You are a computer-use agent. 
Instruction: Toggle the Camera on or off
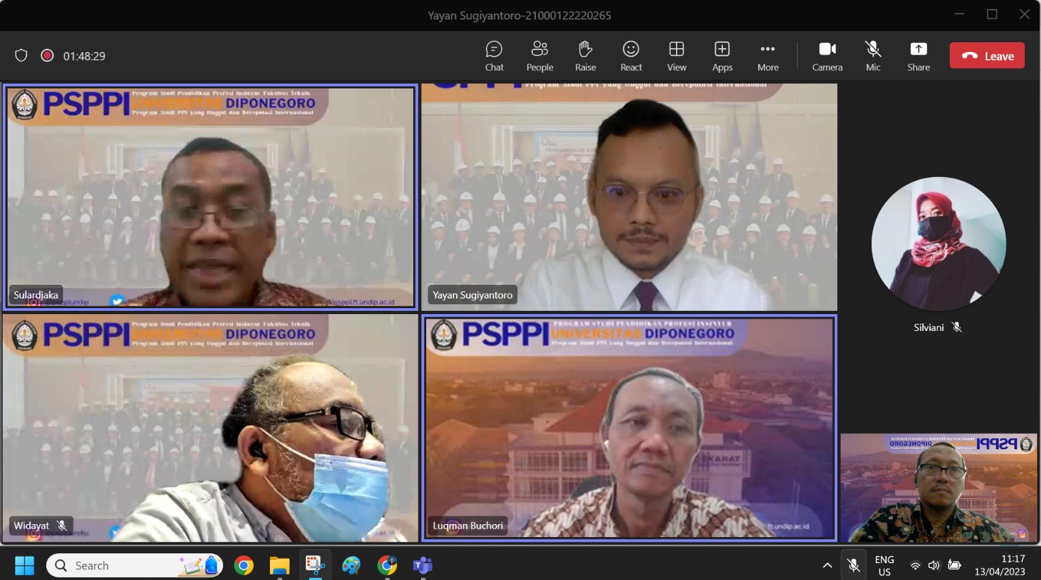click(x=827, y=56)
